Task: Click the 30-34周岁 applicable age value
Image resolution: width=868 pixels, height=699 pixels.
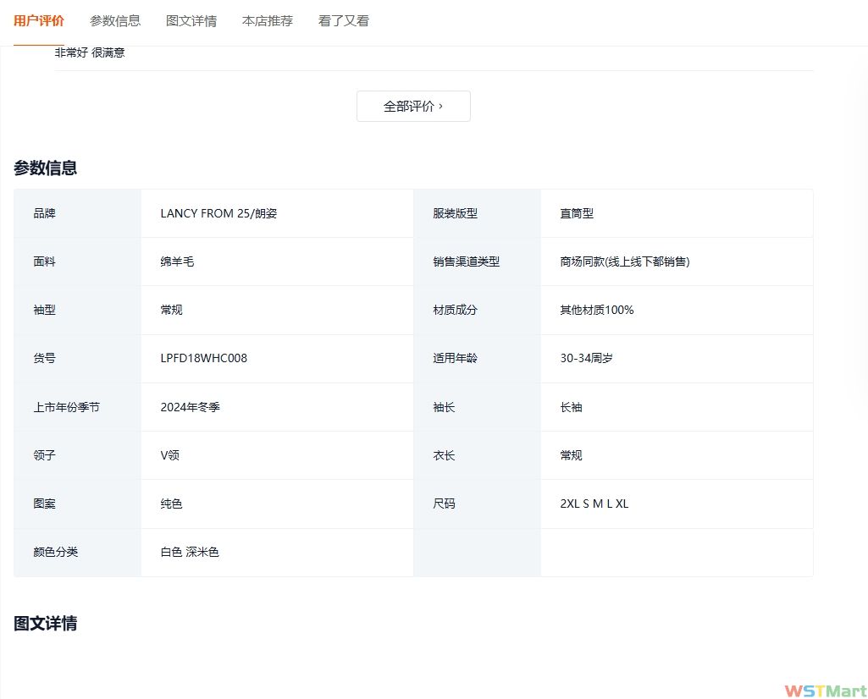Action: [x=586, y=359]
